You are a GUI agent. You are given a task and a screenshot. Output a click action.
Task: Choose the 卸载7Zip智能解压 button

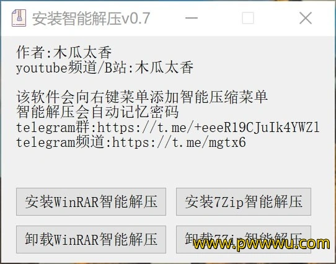point(244,239)
